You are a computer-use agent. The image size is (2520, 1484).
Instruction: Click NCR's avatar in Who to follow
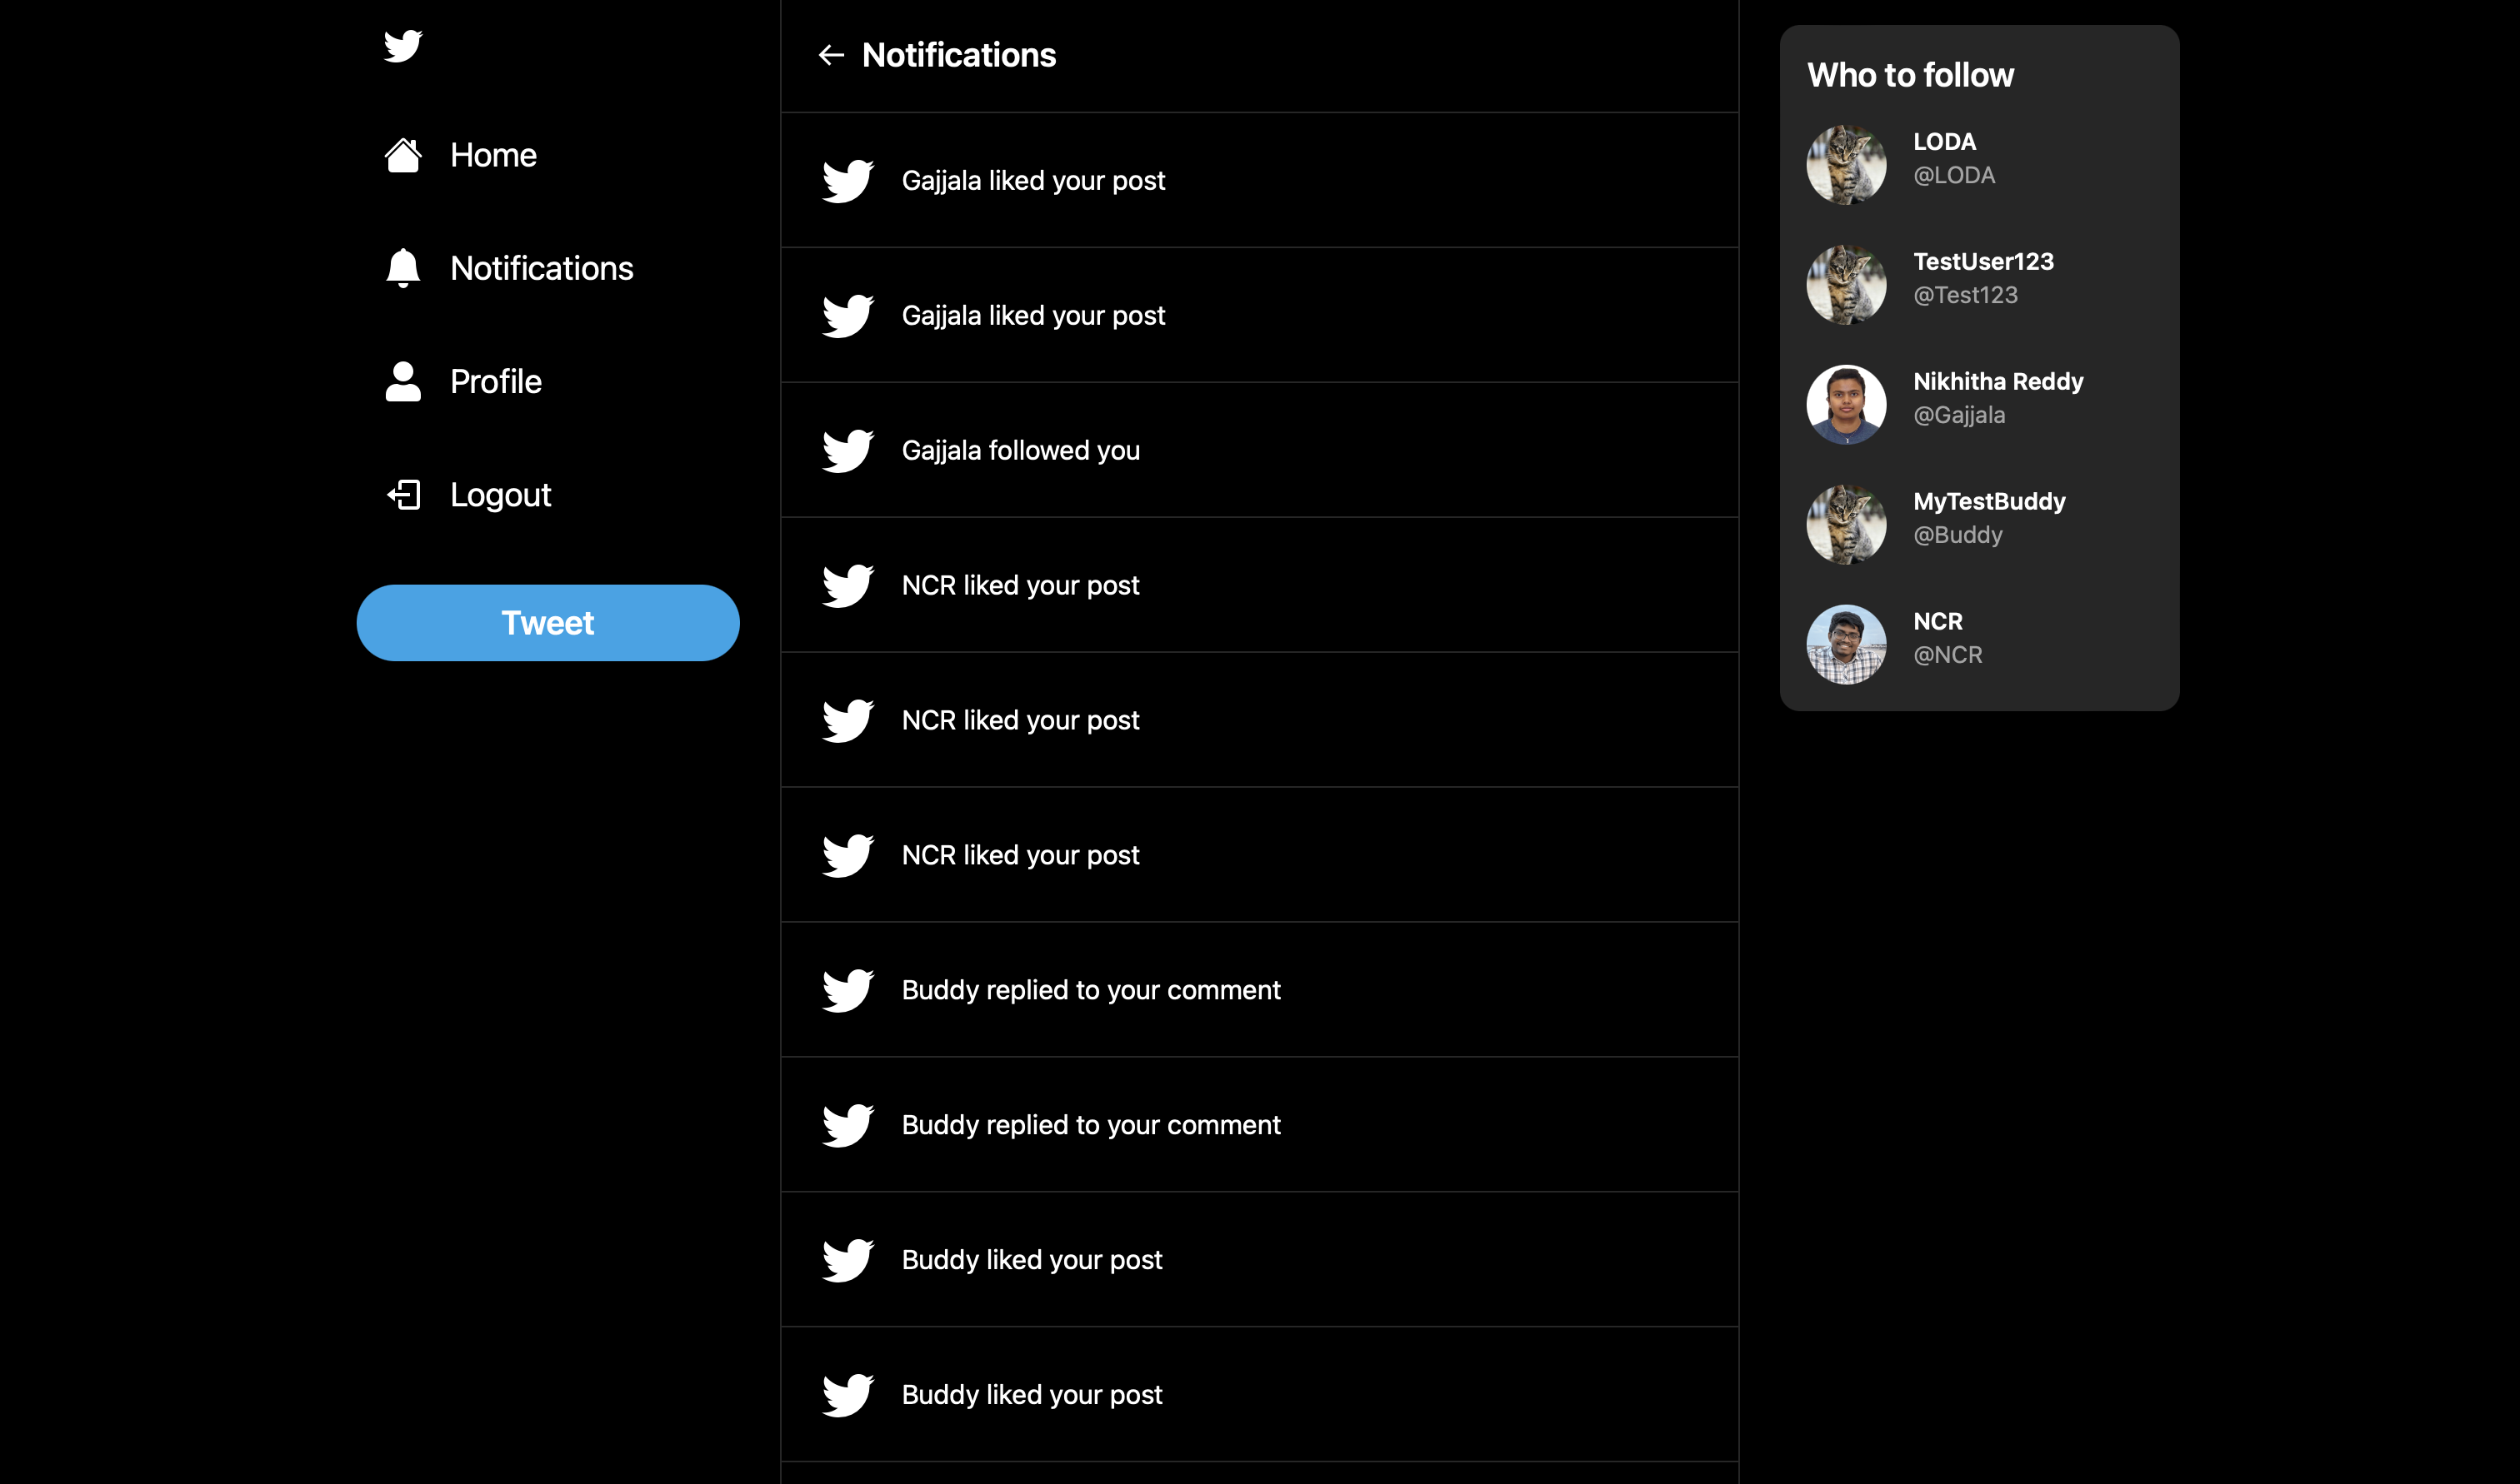pyautogui.click(x=1846, y=644)
